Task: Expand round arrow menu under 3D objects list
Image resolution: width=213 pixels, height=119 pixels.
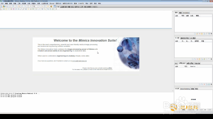Action: point(211,59)
